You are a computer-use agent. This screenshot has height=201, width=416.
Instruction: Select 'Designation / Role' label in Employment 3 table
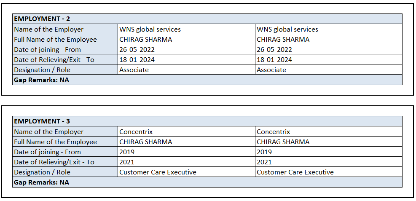coord(42,172)
